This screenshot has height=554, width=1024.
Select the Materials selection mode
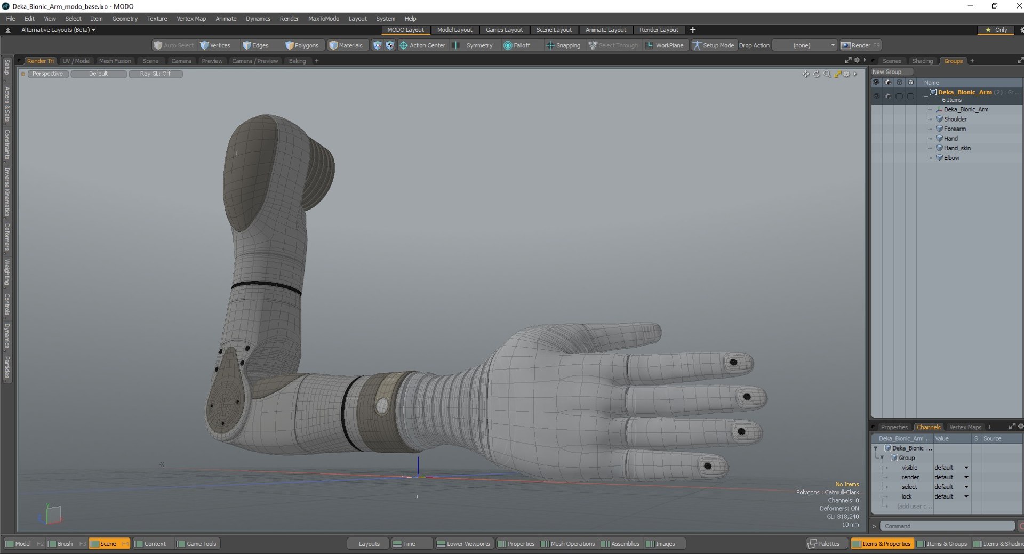[x=346, y=45]
